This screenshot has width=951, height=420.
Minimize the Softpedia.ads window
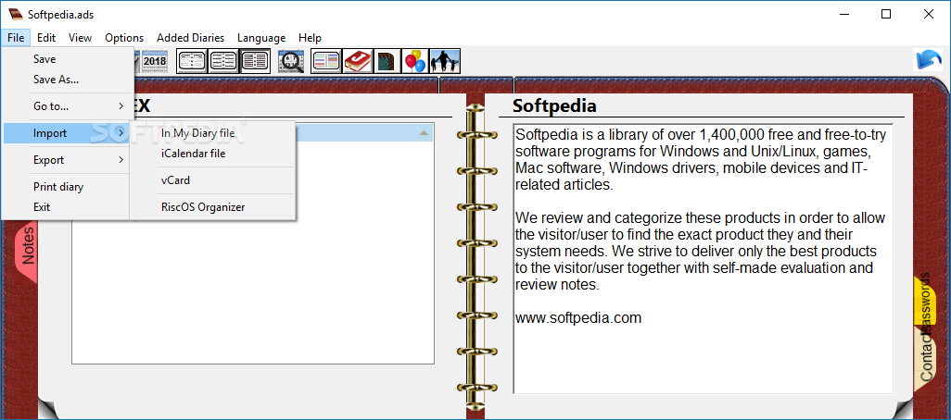tap(843, 14)
